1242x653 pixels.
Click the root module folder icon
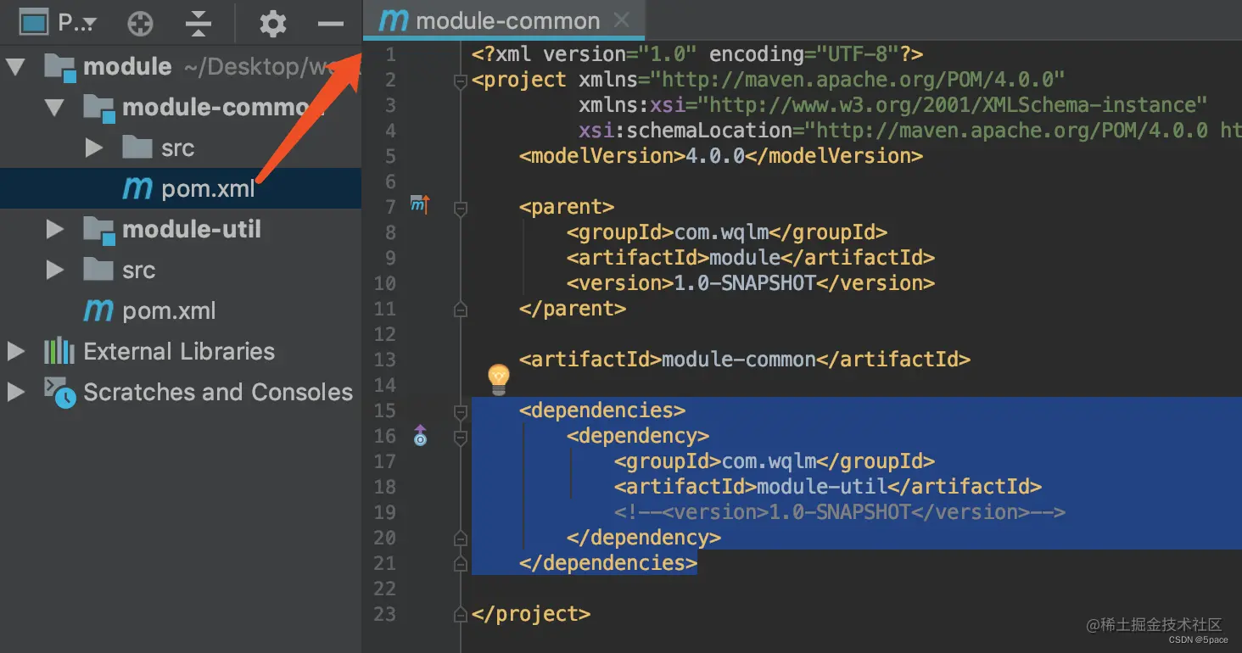click(59, 66)
